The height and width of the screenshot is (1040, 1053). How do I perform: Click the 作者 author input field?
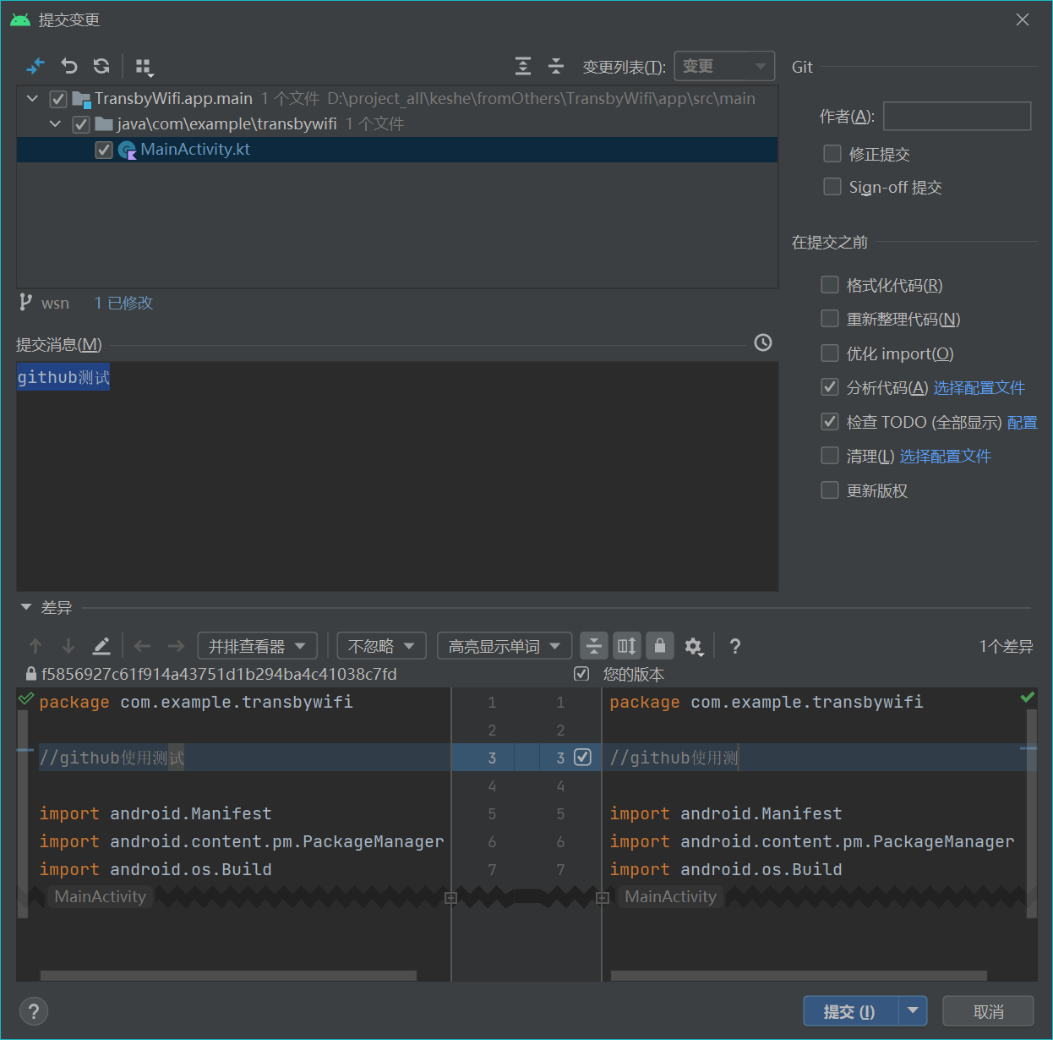pos(957,117)
